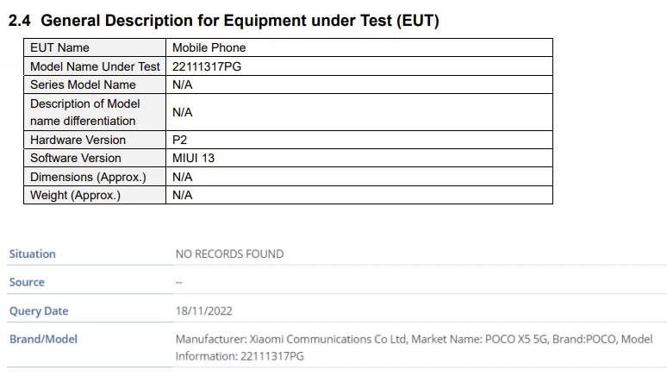Viewport: 667px width, 376px height.
Task: Click the Software Version label
Action: coord(76,158)
